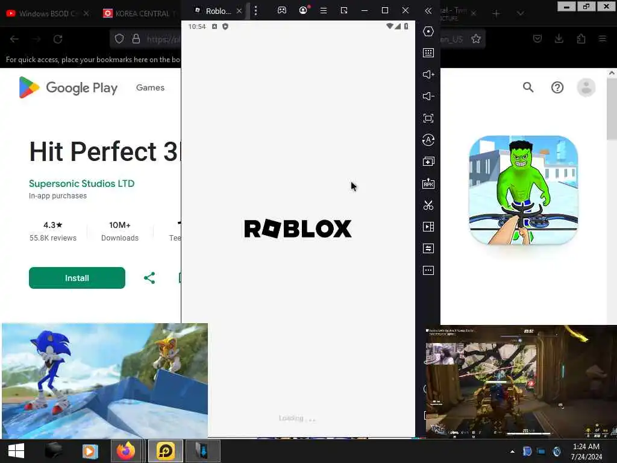Click the circular A sidebar icon
The width and height of the screenshot is (617, 463).
428,140
